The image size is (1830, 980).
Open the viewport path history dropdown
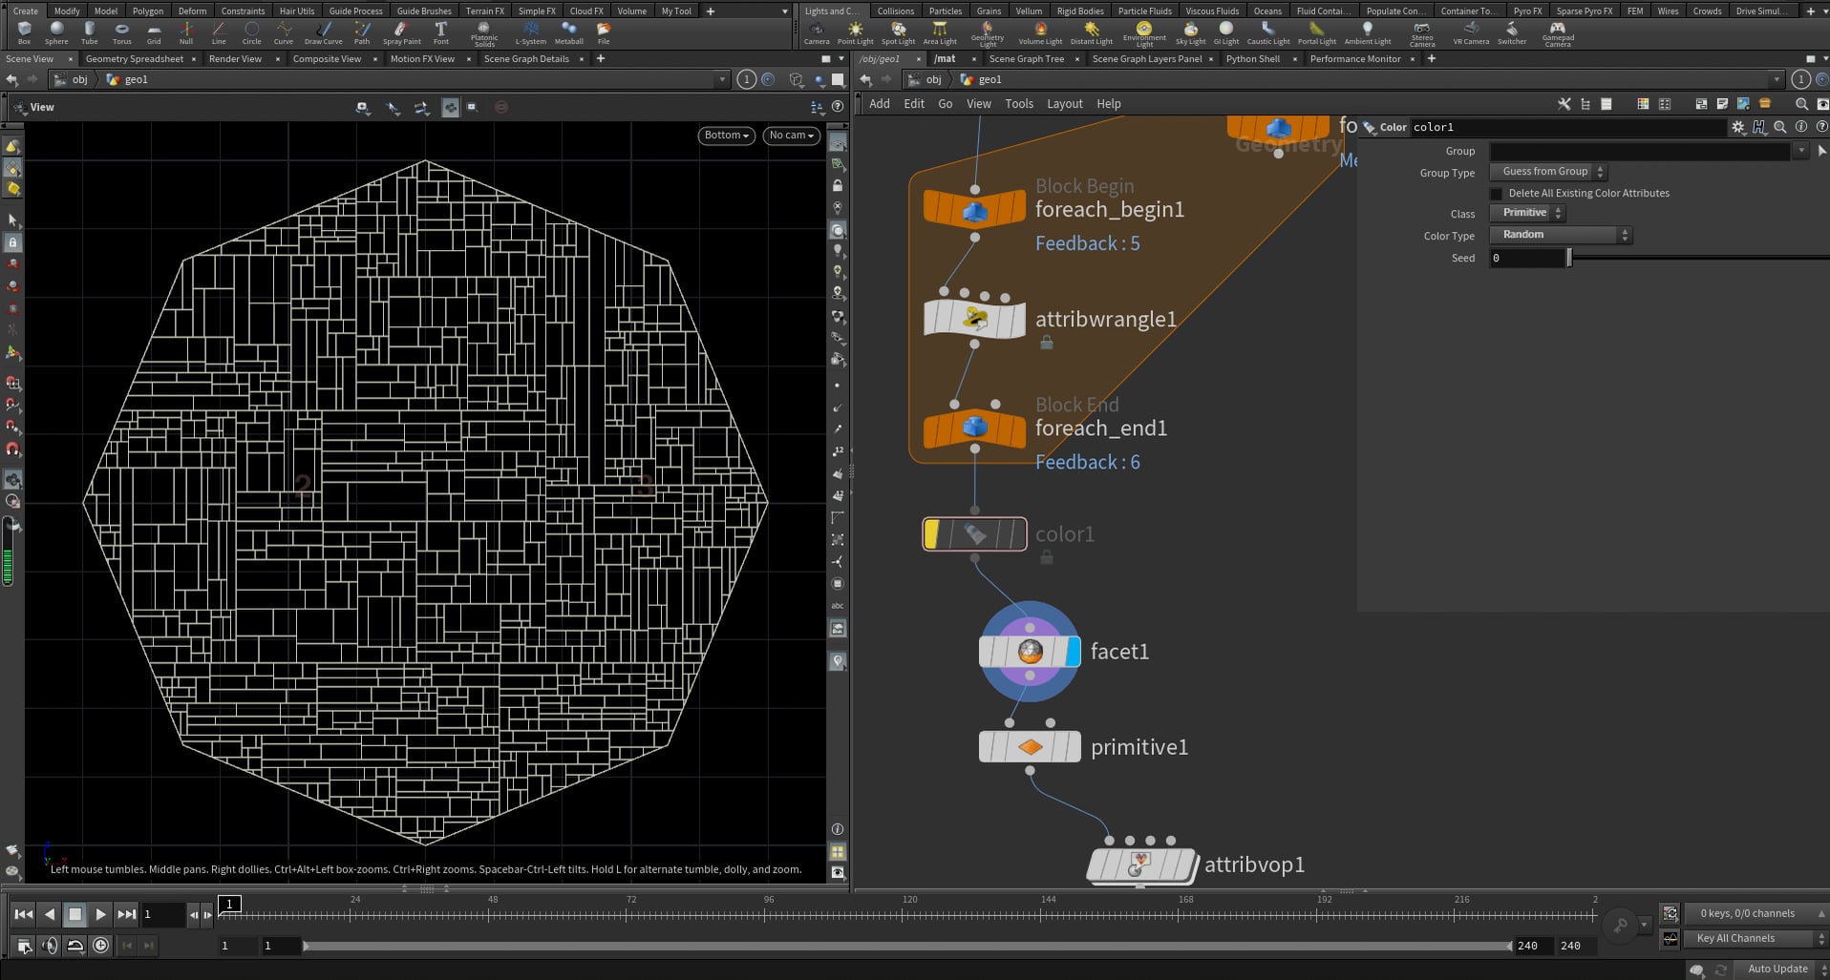721,80
